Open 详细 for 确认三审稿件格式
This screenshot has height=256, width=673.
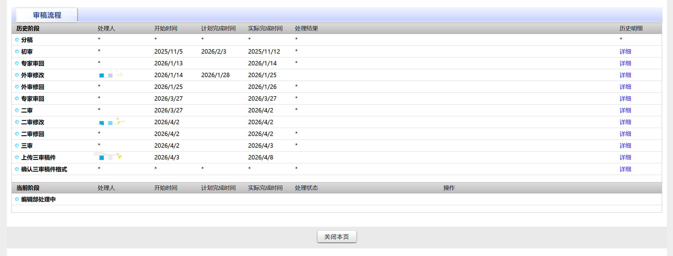click(x=625, y=169)
